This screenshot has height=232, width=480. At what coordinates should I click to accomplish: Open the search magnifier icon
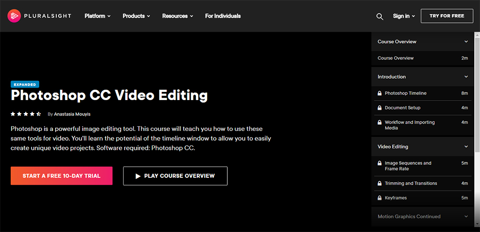tap(380, 16)
